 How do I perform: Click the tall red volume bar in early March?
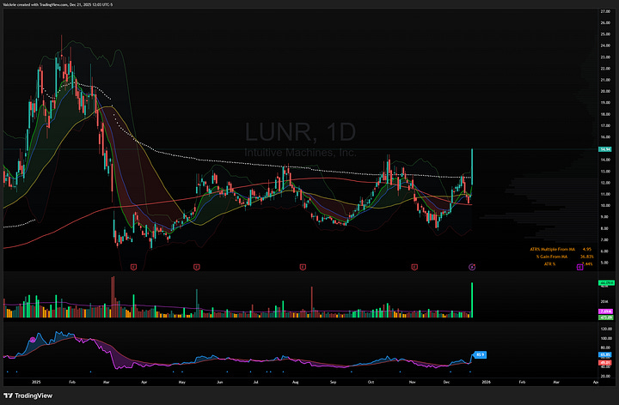click(x=113, y=297)
